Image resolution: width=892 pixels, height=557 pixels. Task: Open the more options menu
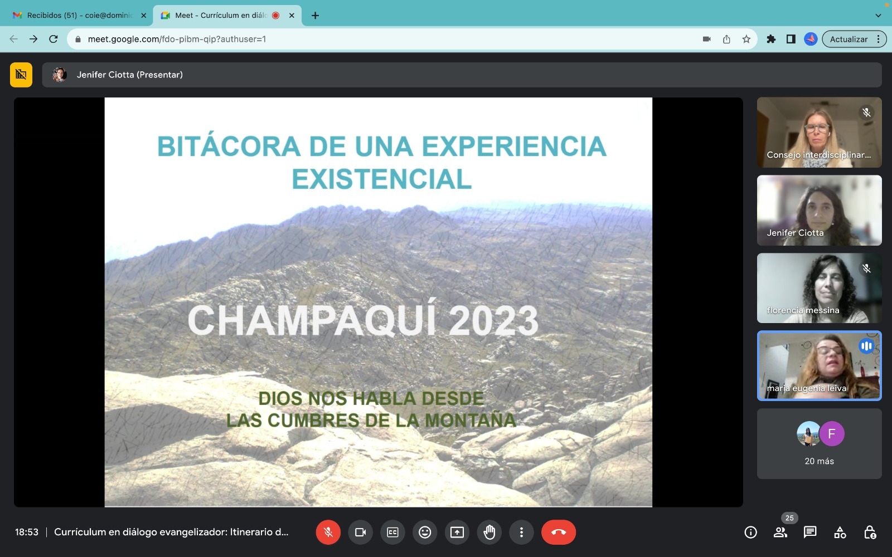click(521, 532)
